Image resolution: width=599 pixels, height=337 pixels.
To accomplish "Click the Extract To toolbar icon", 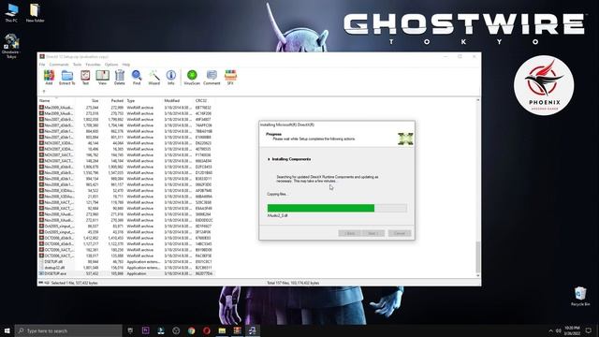I will (x=66, y=77).
